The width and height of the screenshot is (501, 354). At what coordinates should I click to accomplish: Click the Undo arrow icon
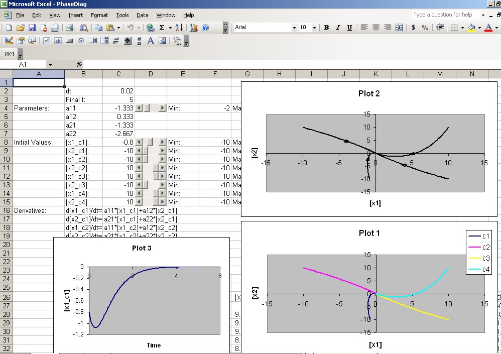tap(130, 28)
